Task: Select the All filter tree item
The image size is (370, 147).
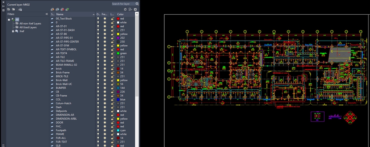Action: [17, 20]
